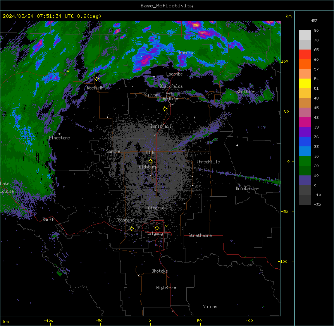Select the Calgary city label
The width and height of the screenshot is (334, 326).
155,233
